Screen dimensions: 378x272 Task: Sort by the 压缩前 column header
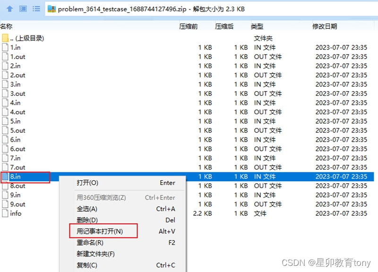[x=188, y=26]
